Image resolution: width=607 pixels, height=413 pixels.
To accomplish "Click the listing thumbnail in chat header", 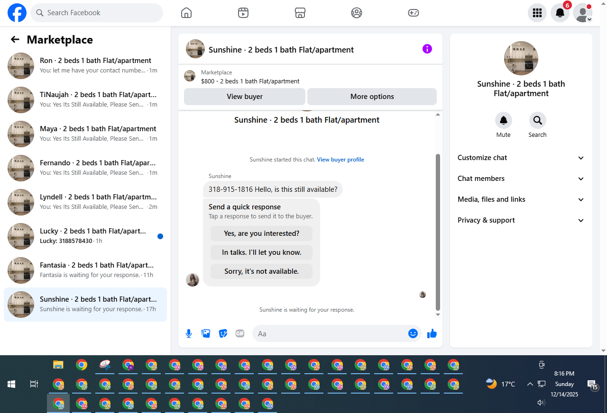I will [x=195, y=49].
